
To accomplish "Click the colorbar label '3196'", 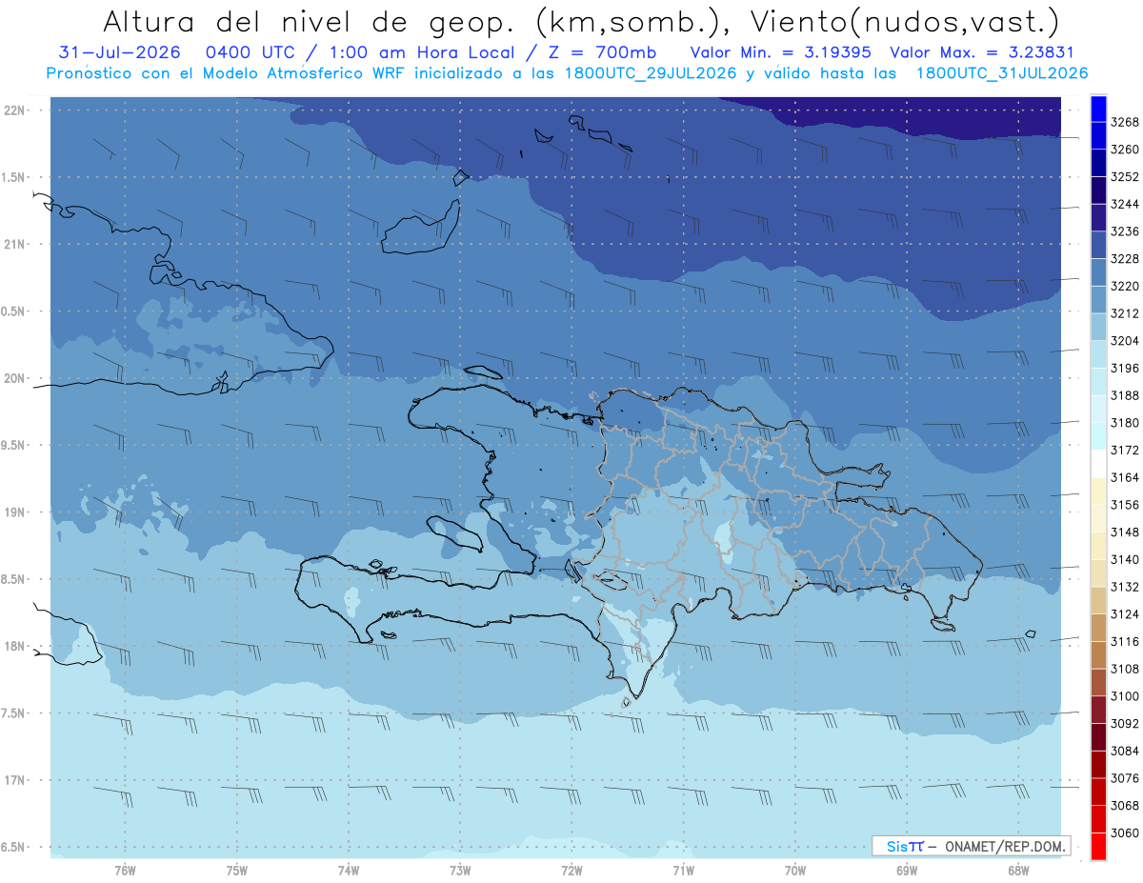I will [1125, 368].
